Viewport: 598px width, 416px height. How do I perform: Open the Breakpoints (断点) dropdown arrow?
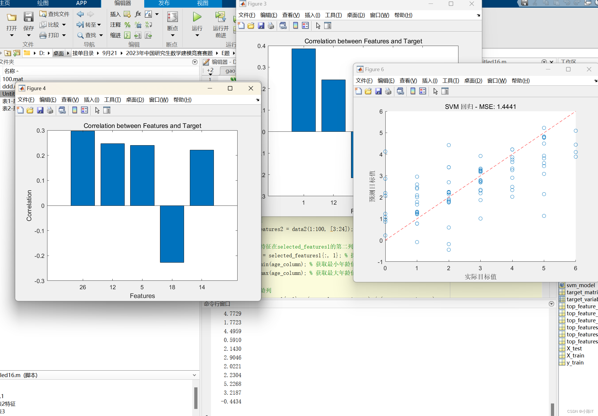[x=172, y=35]
